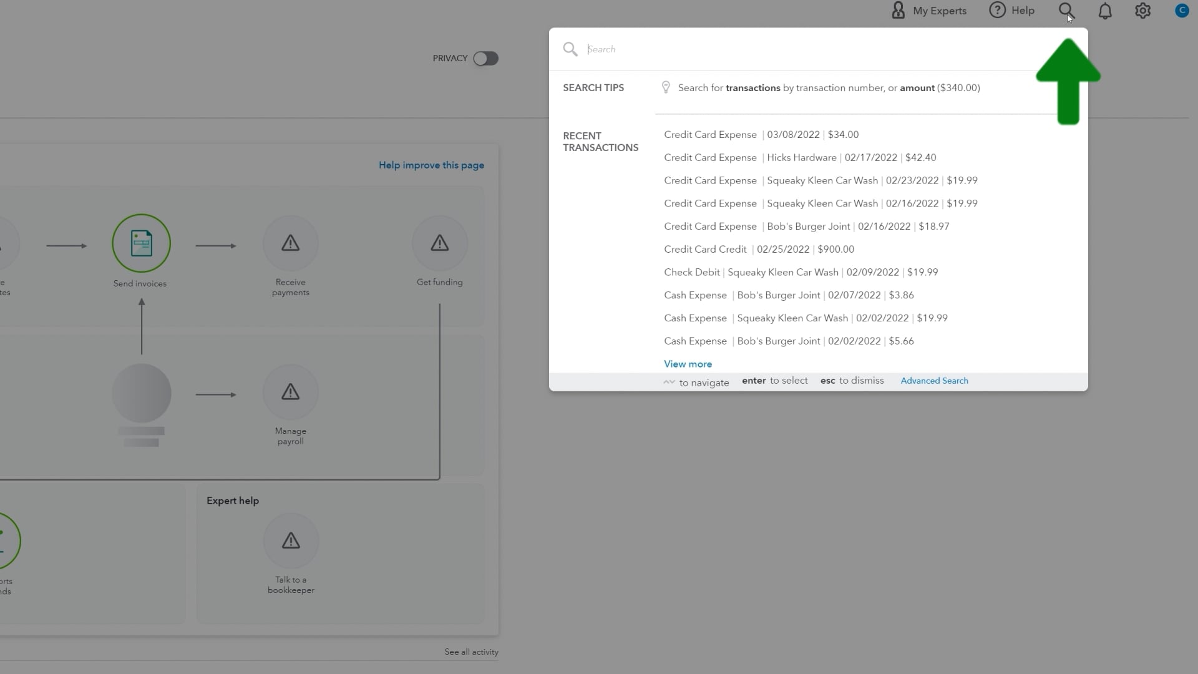This screenshot has width=1198, height=674.
Task: Click View more recent transactions link
Action: (688, 363)
